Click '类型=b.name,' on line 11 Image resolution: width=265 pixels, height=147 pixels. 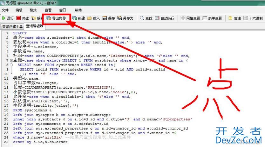pos(27,78)
